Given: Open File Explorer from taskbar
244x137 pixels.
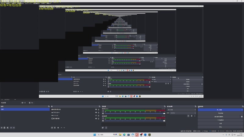Looking at the screenshot, I should pyautogui.click(x=120, y=135).
